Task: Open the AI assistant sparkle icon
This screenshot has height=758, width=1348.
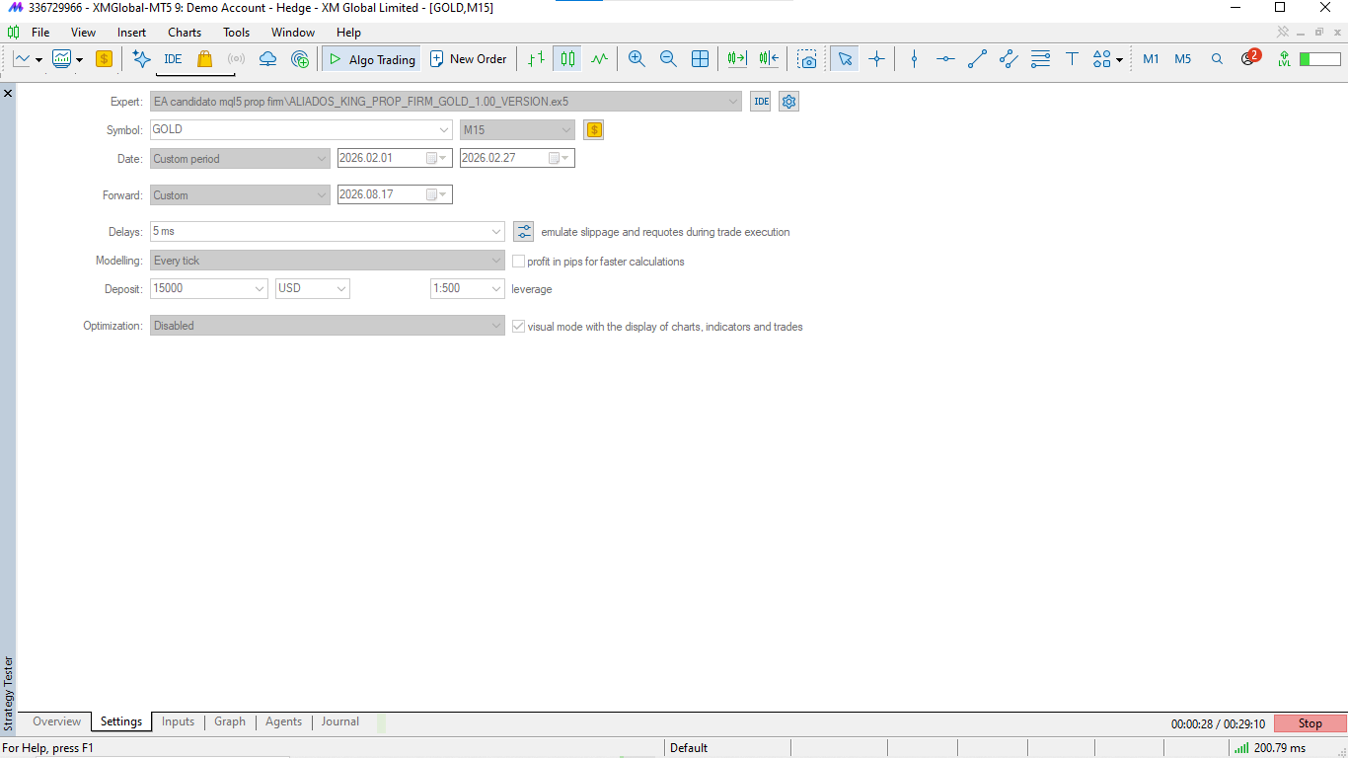Action: [141, 59]
